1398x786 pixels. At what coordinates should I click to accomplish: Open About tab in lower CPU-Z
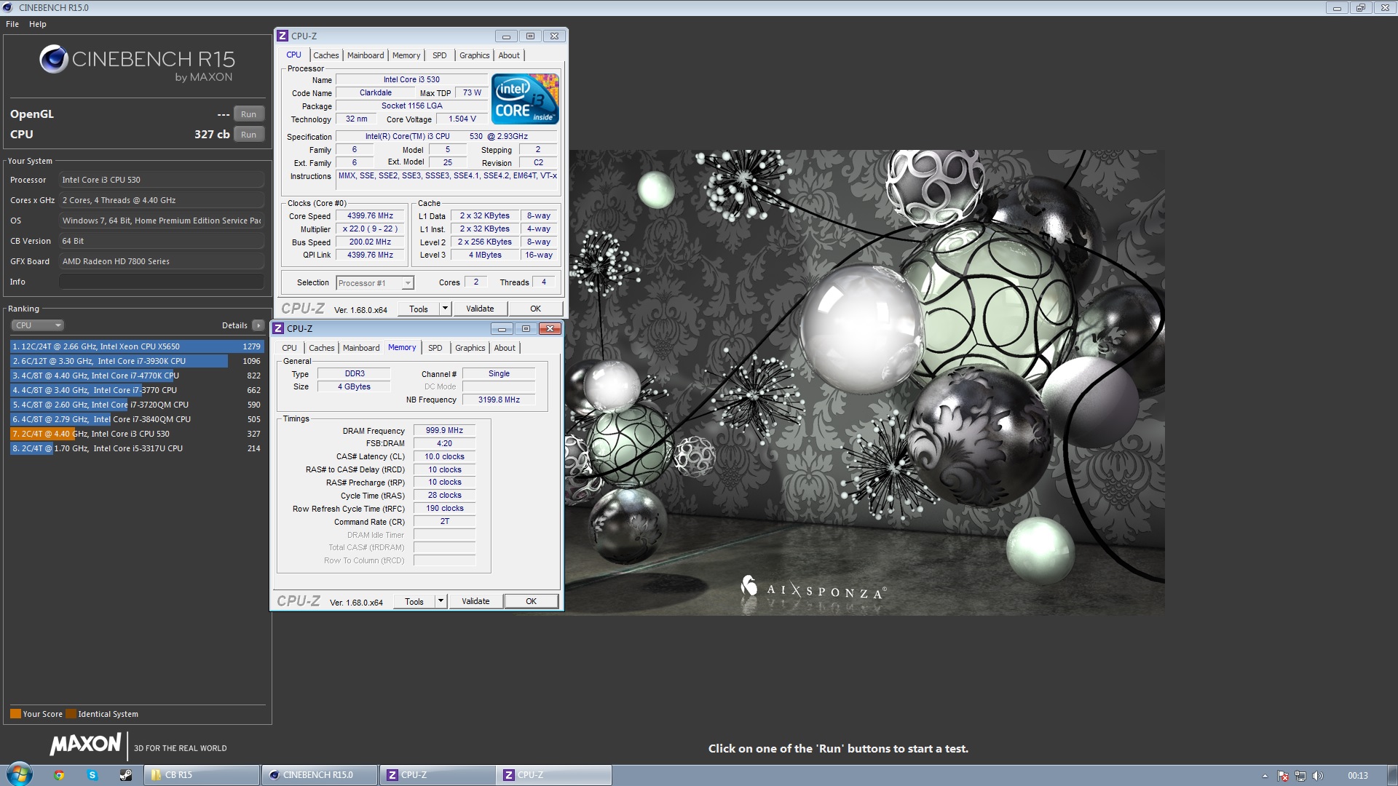pos(505,348)
